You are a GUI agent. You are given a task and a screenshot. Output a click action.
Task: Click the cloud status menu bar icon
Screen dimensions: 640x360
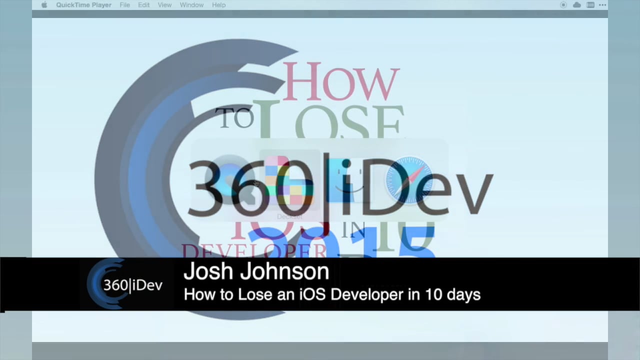coord(577,5)
